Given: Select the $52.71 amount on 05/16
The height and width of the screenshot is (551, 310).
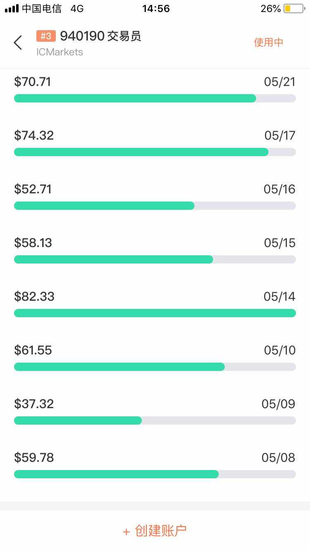Looking at the screenshot, I should coord(33,189).
